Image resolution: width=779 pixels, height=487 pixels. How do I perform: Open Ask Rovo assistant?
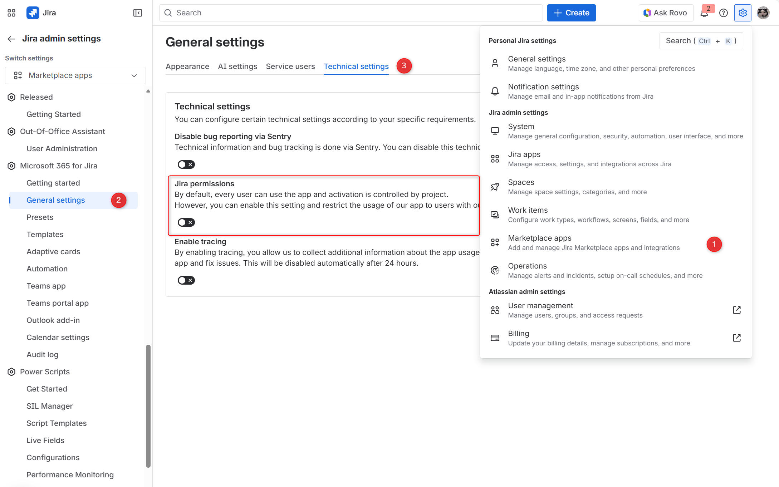pos(666,13)
